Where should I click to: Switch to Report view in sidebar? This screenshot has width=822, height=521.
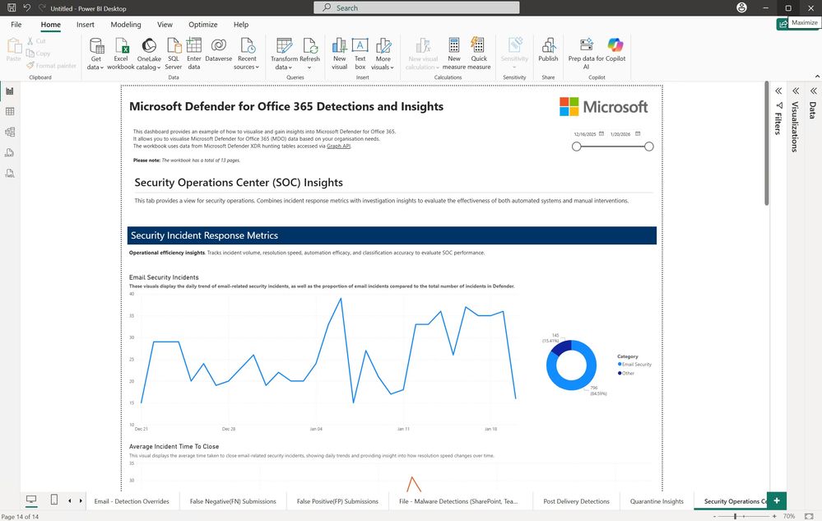(9, 91)
